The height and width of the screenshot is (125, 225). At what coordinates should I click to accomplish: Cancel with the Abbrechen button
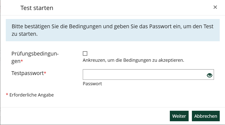click(206, 116)
